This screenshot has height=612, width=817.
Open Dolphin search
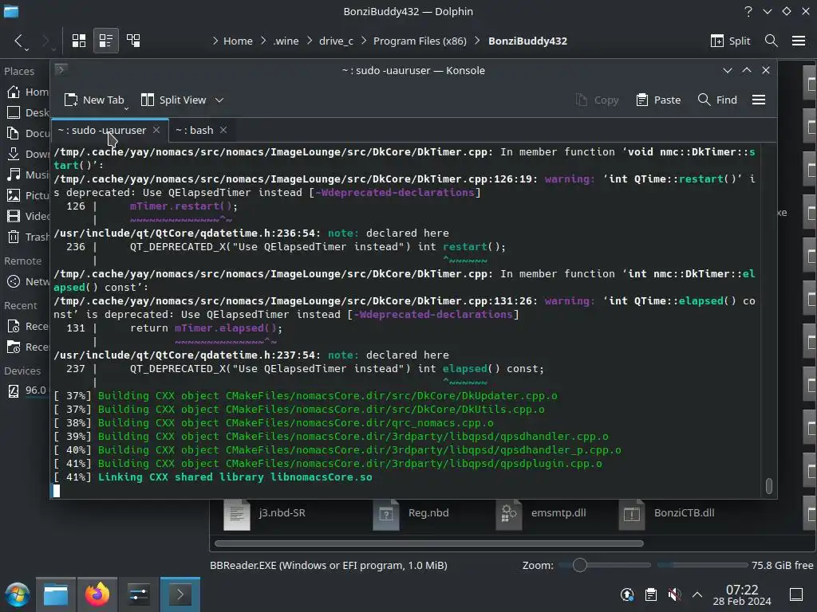[x=772, y=41]
